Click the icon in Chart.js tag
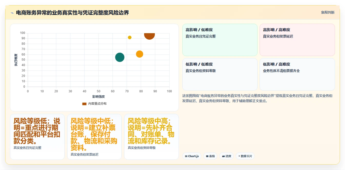Image resolution: width=345 pixels, height=170 pixels. pyautogui.click(x=186, y=156)
